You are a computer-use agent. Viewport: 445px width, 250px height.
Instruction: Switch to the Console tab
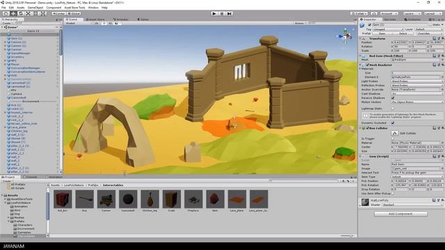tap(30, 177)
